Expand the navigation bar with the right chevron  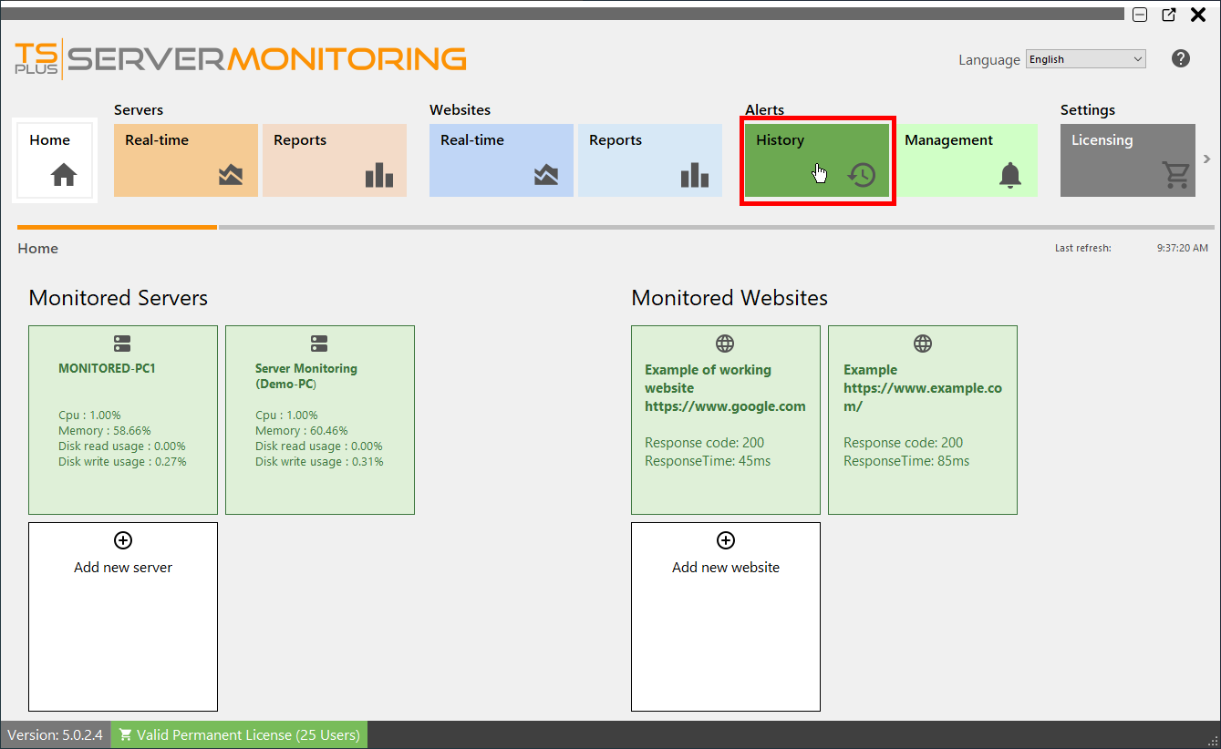[1205, 158]
